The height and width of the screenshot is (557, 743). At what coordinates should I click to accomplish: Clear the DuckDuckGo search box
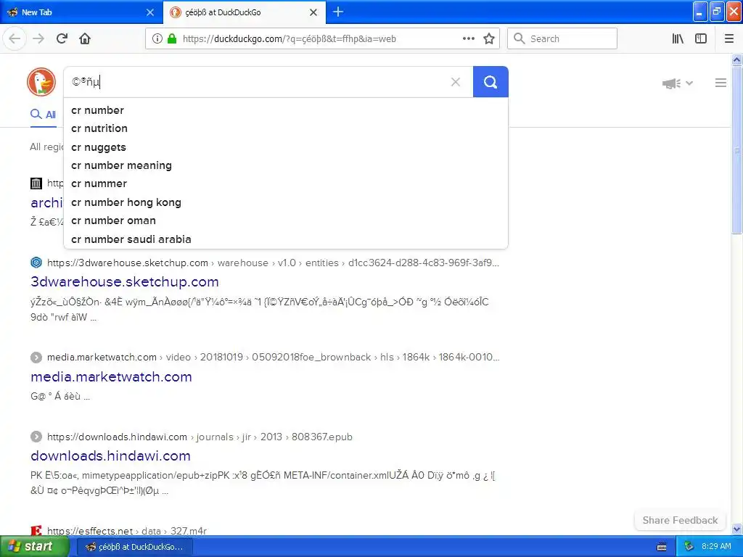(x=456, y=82)
